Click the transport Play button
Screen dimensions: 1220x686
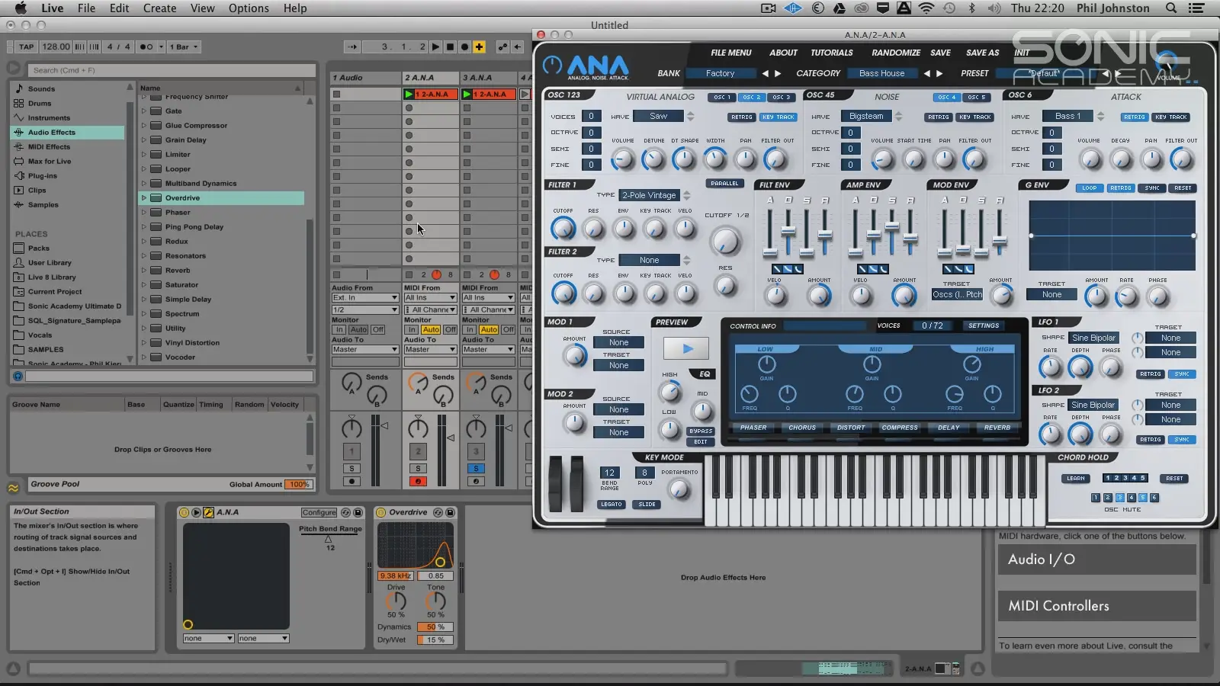[435, 46]
